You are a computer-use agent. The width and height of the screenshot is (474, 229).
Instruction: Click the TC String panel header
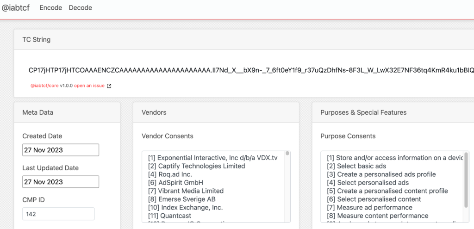point(244,40)
